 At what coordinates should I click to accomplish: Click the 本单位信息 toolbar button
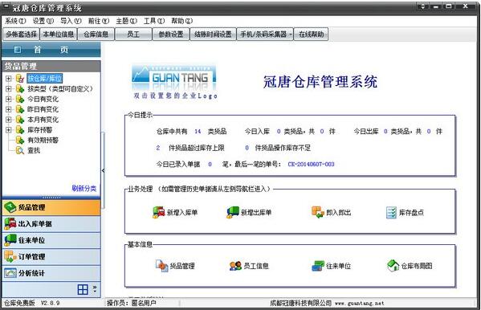59,34
